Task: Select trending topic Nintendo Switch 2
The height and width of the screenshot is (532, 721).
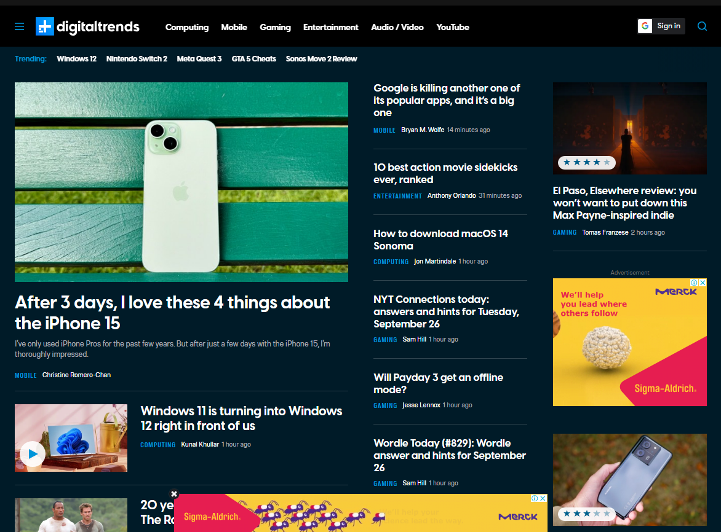Action: coord(137,59)
